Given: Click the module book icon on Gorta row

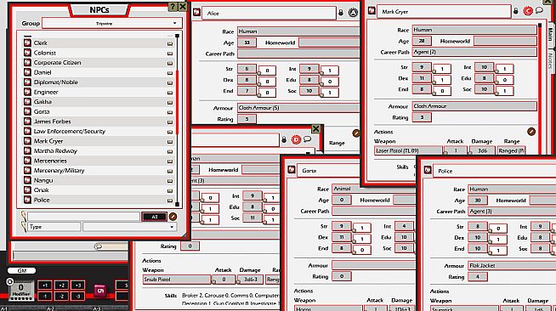Looking at the screenshot, I should 170,112.
